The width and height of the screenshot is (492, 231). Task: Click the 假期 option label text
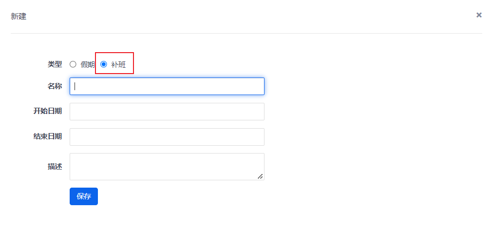click(88, 64)
